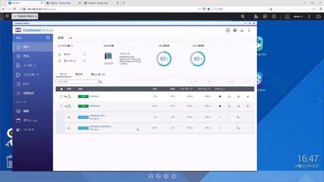Image resolution: width=324 pixels, height=182 pixels.
Task: Click the CPU usage 62% gauge
Action: coord(164,59)
